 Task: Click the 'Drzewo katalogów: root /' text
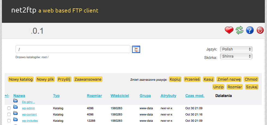(x=32, y=57)
